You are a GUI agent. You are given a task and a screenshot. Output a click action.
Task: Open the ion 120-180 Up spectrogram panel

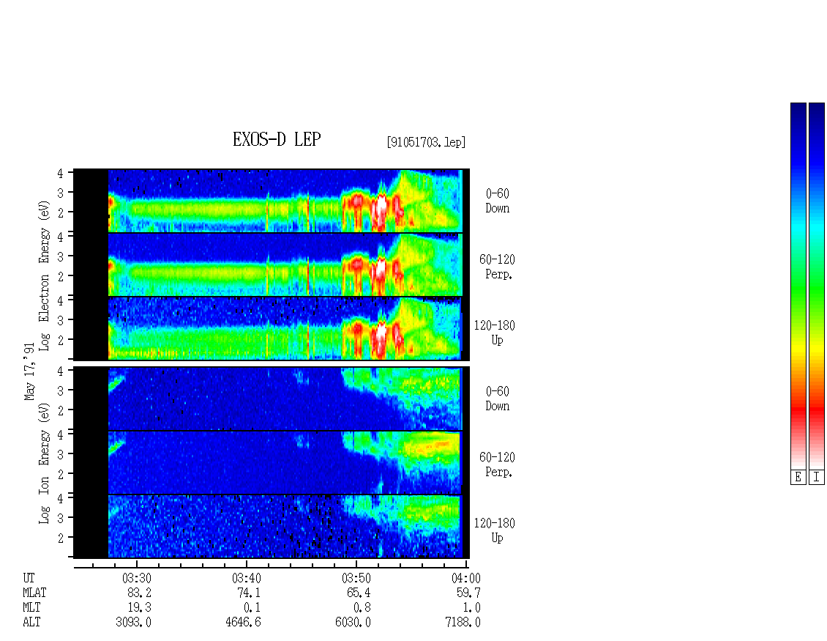point(271,527)
